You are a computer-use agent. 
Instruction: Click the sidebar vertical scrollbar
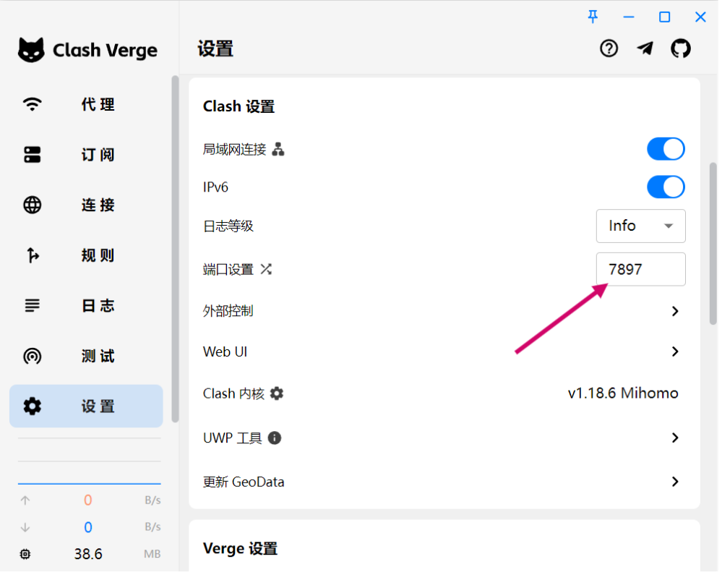point(175,249)
